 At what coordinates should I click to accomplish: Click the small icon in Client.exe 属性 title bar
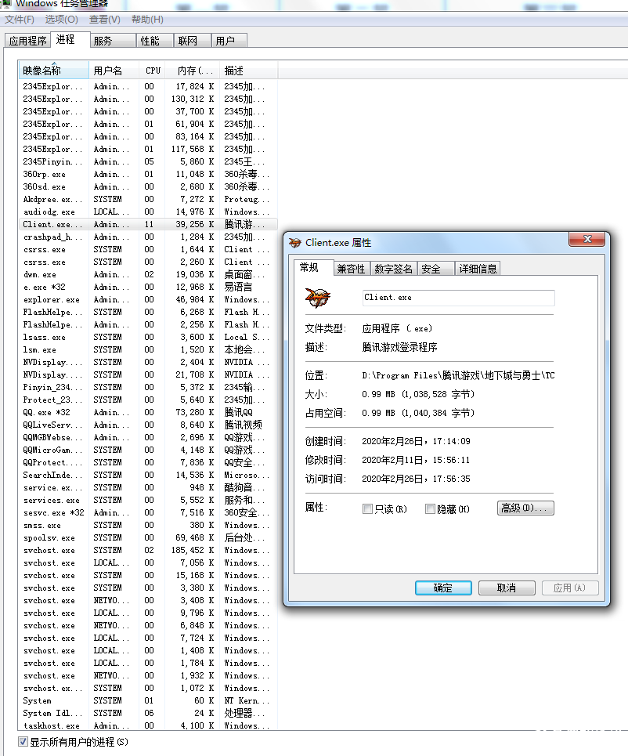coord(295,243)
